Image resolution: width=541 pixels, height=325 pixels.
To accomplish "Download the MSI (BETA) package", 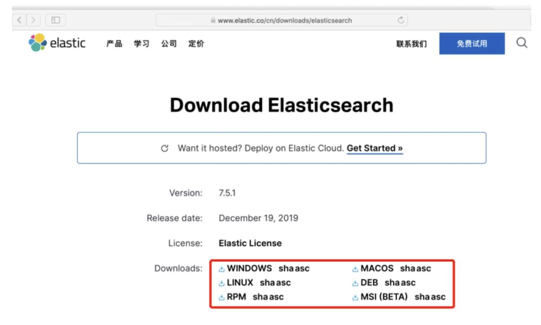I will [x=384, y=297].
